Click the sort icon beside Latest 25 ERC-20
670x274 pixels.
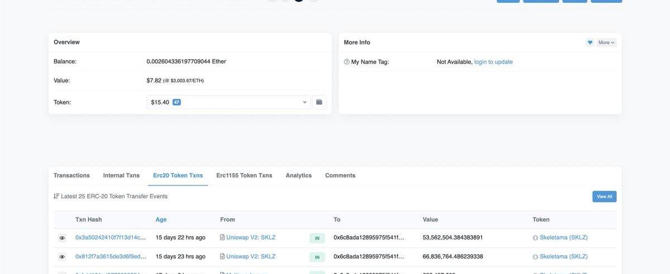56,196
